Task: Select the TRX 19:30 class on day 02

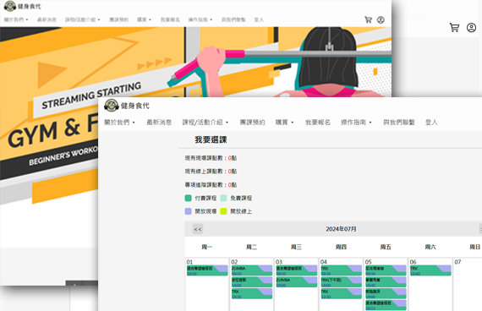Action: click(252, 294)
